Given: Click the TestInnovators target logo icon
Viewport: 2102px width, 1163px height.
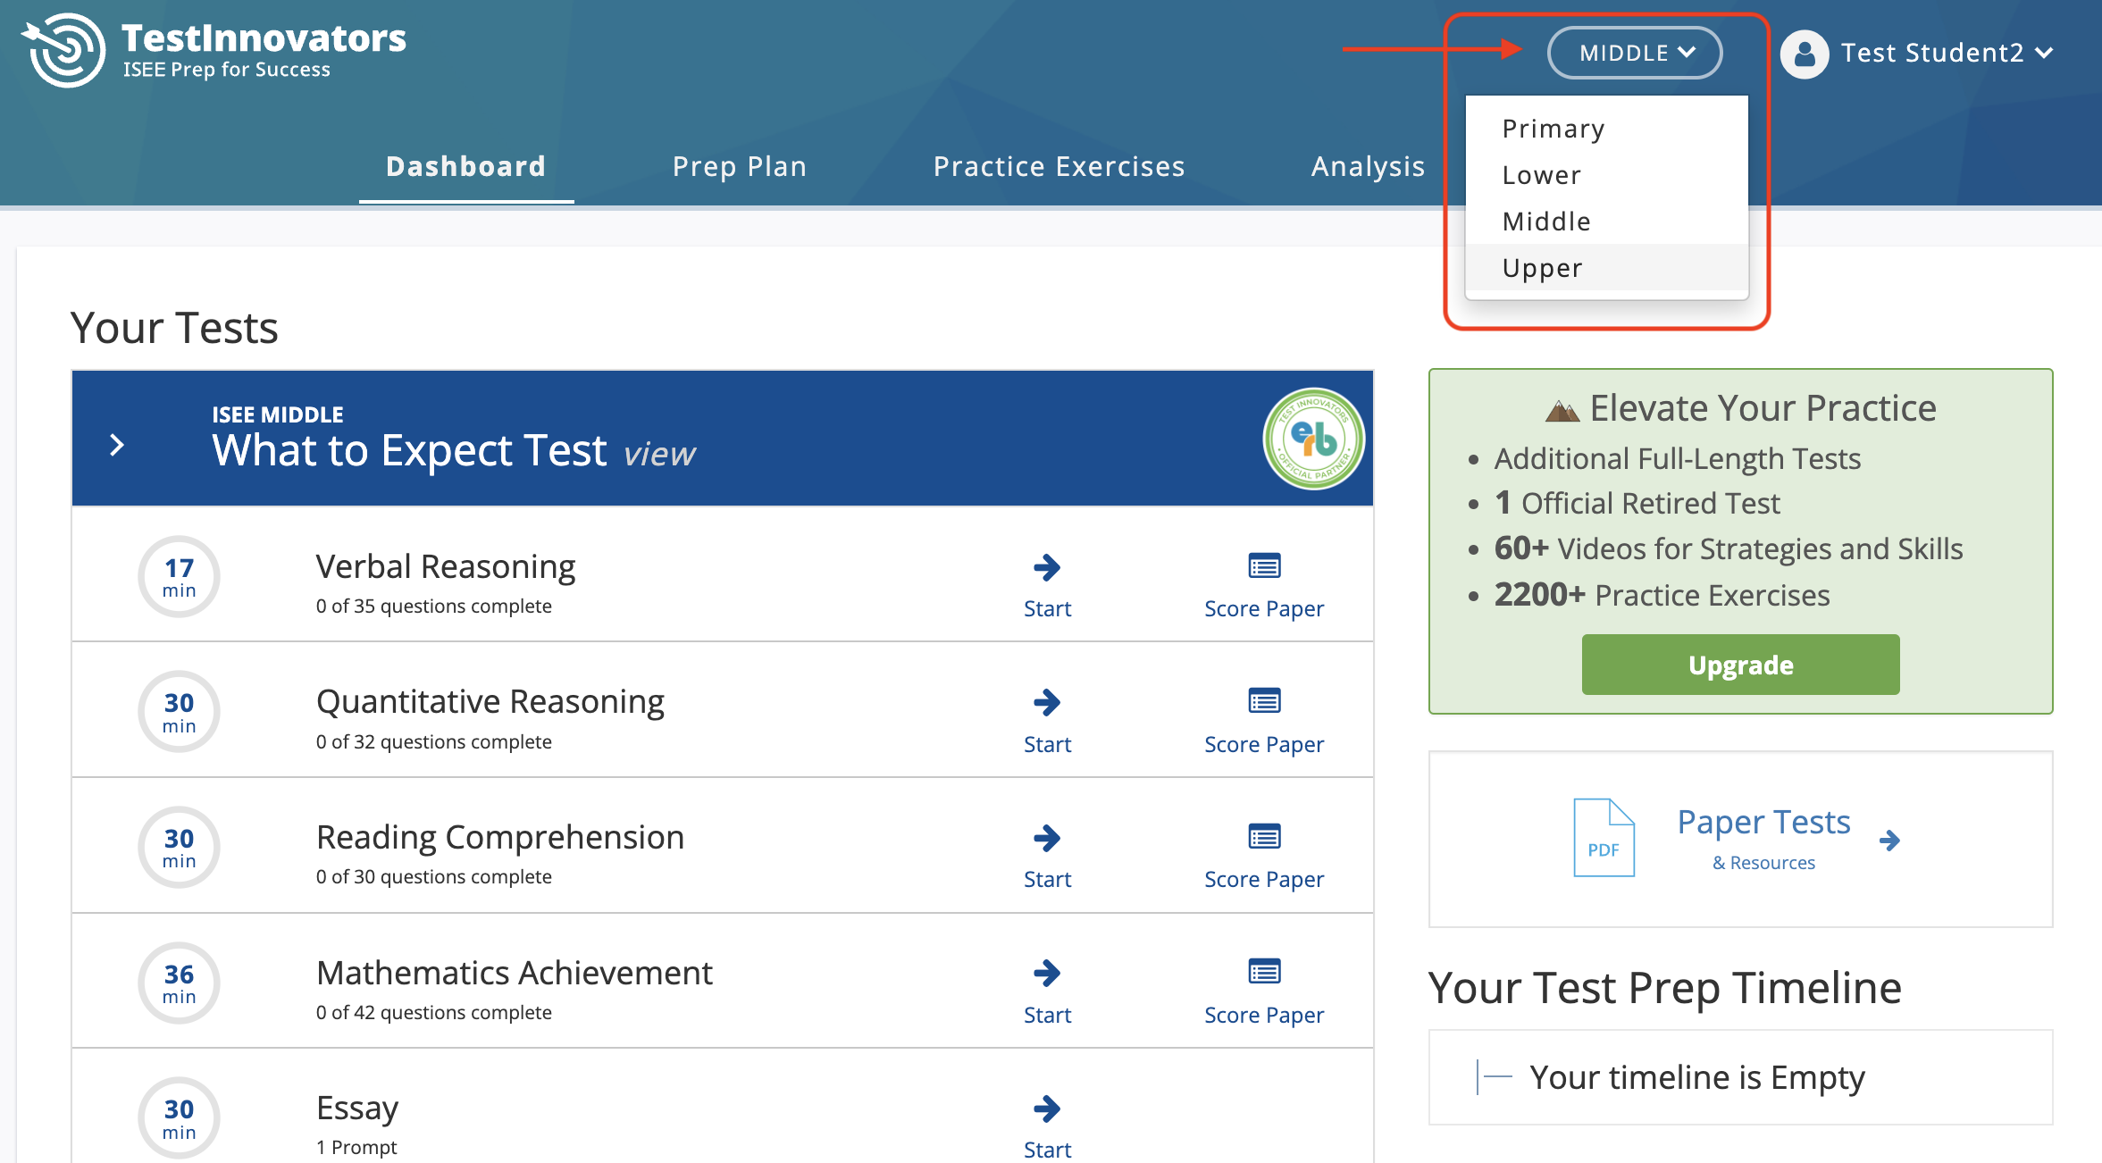Looking at the screenshot, I should (x=63, y=50).
